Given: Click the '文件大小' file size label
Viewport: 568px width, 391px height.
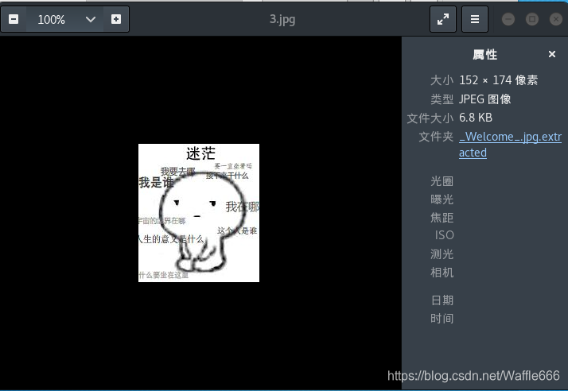Looking at the screenshot, I should point(430,118).
